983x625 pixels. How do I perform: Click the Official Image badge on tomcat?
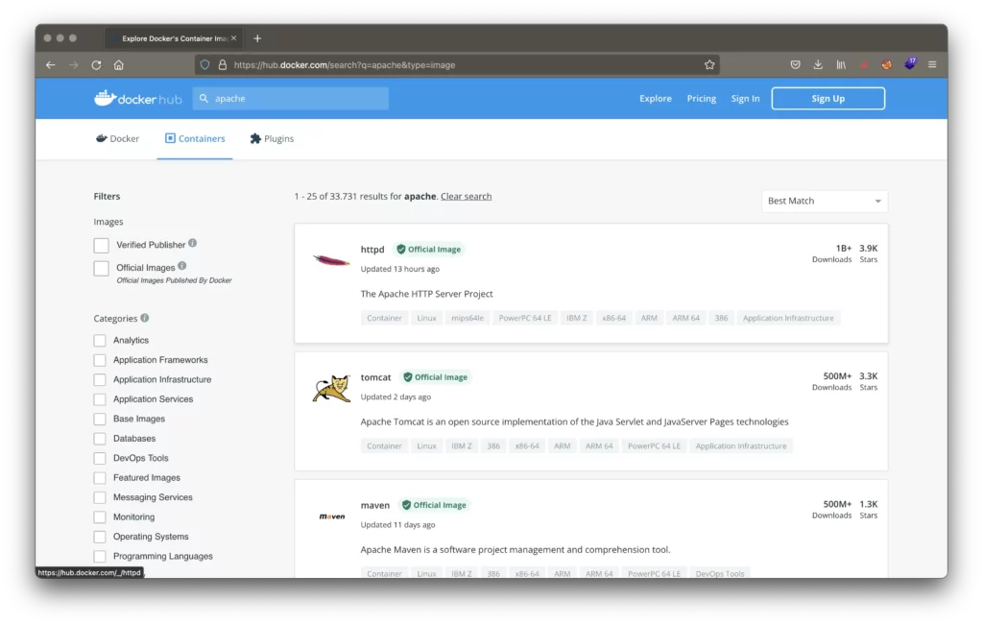[436, 377]
